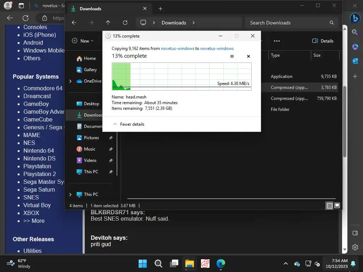This screenshot has width=363, height=272.
Task: Open the destination novetus-windows link
Action: point(217,48)
